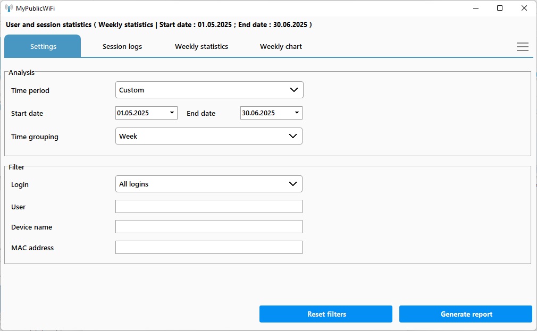The height and width of the screenshot is (331, 537).
Task: Select the Settings tab
Action: 43,47
